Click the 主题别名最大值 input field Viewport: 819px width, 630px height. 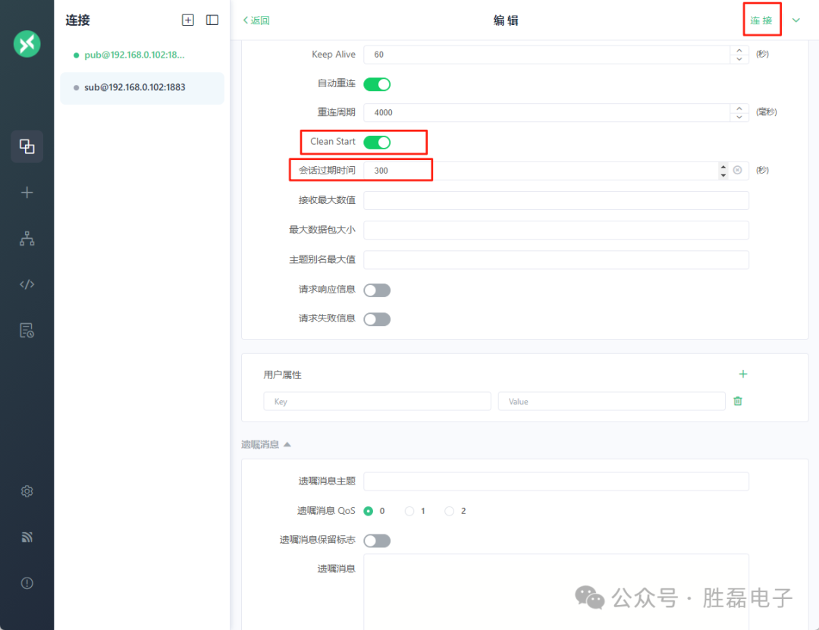557,260
